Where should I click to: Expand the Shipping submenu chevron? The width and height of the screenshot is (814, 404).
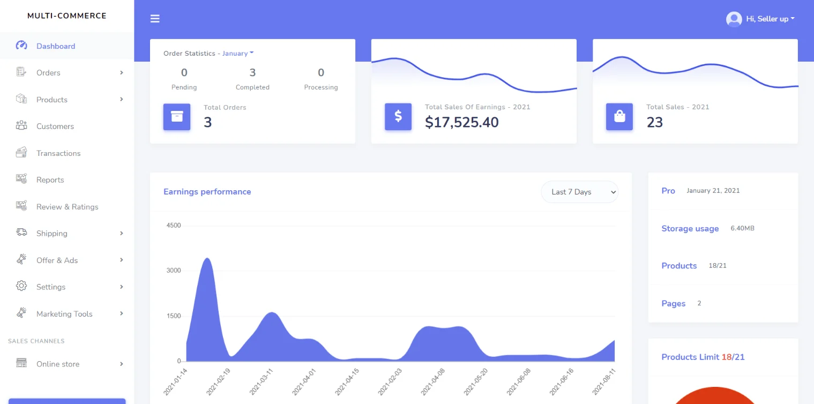point(122,233)
